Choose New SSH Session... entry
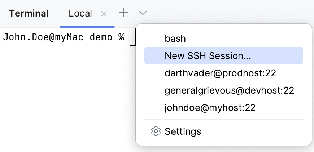Viewport: 314px width, 152px height. coord(208,55)
